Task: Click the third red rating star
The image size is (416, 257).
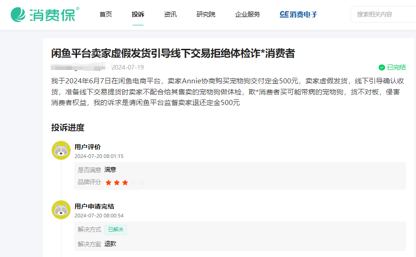Action: 125,182
